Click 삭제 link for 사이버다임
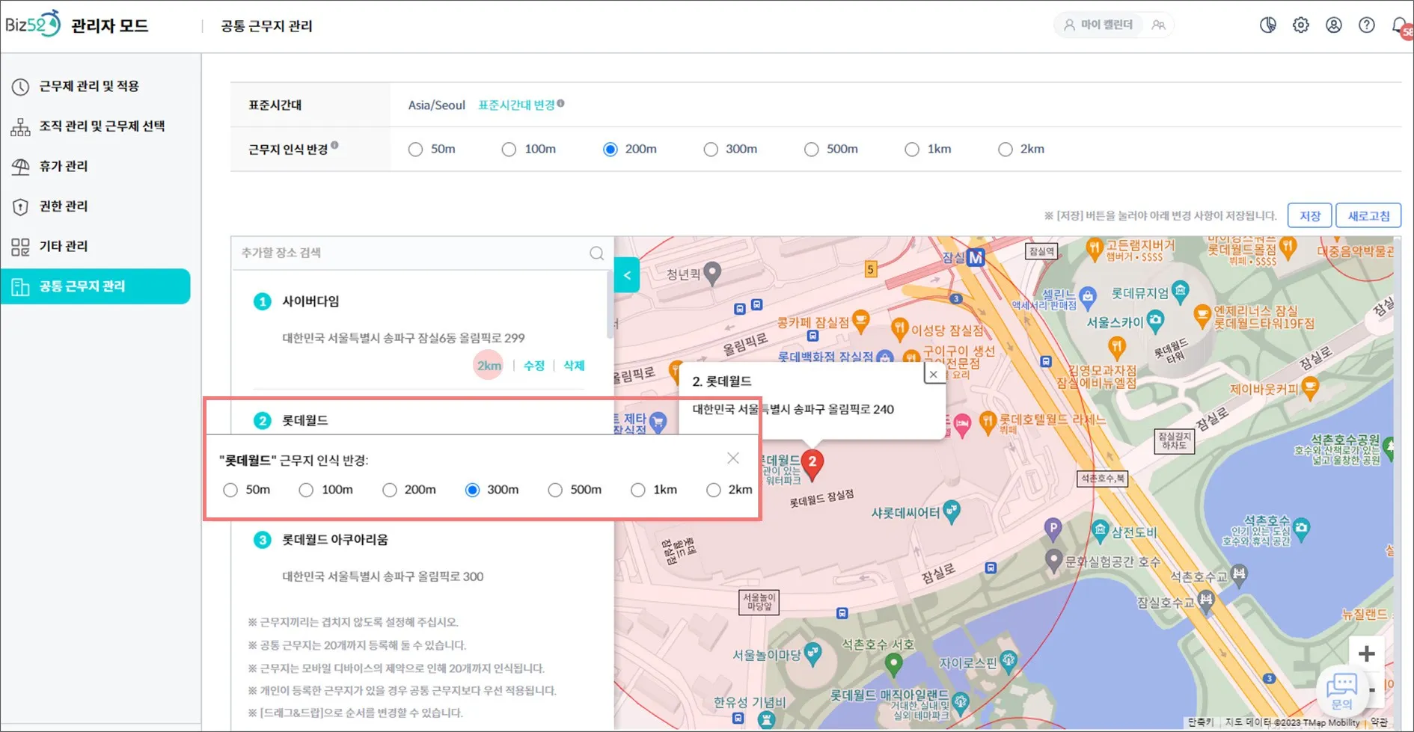1414x732 pixels. tap(574, 366)
